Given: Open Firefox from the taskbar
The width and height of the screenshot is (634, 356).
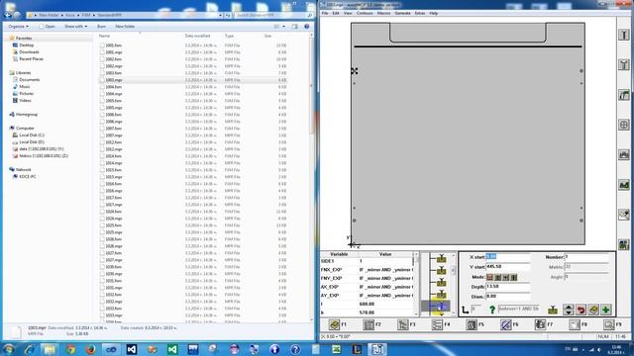Looking at the screenshot, I should tap(90, 349).
